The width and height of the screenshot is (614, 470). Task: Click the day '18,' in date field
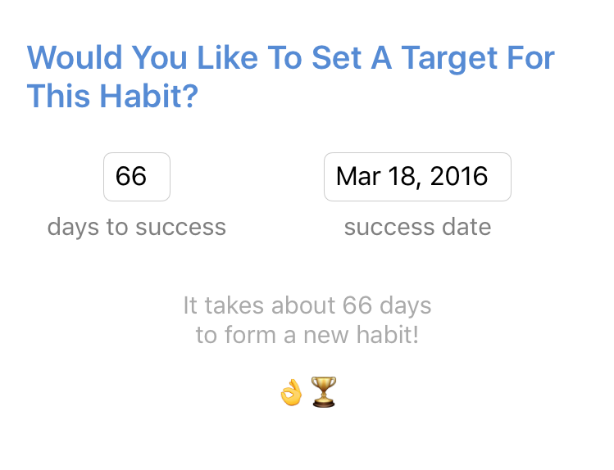[405, 177]
